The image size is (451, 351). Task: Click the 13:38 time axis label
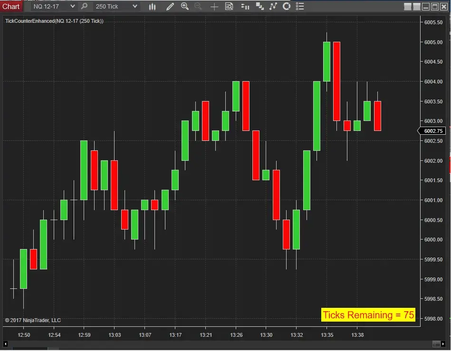[357, 335]
